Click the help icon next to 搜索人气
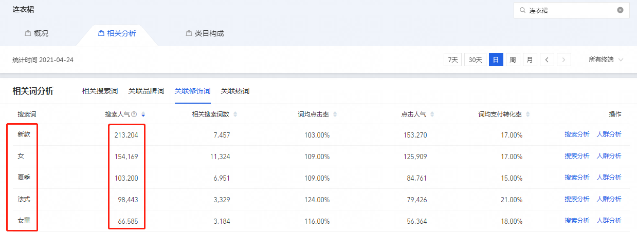The image size is (637, 234). (134, 114)
